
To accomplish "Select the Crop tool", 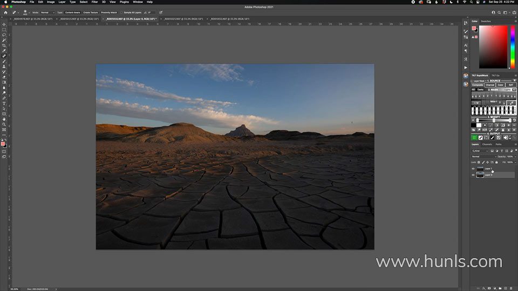I will point(4,45).
